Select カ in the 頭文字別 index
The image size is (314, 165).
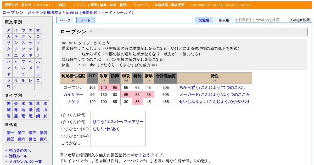click(9, 37)
